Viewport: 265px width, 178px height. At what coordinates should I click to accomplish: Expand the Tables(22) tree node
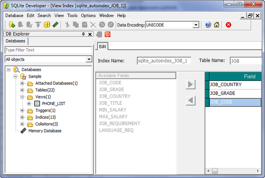point(22,90)
